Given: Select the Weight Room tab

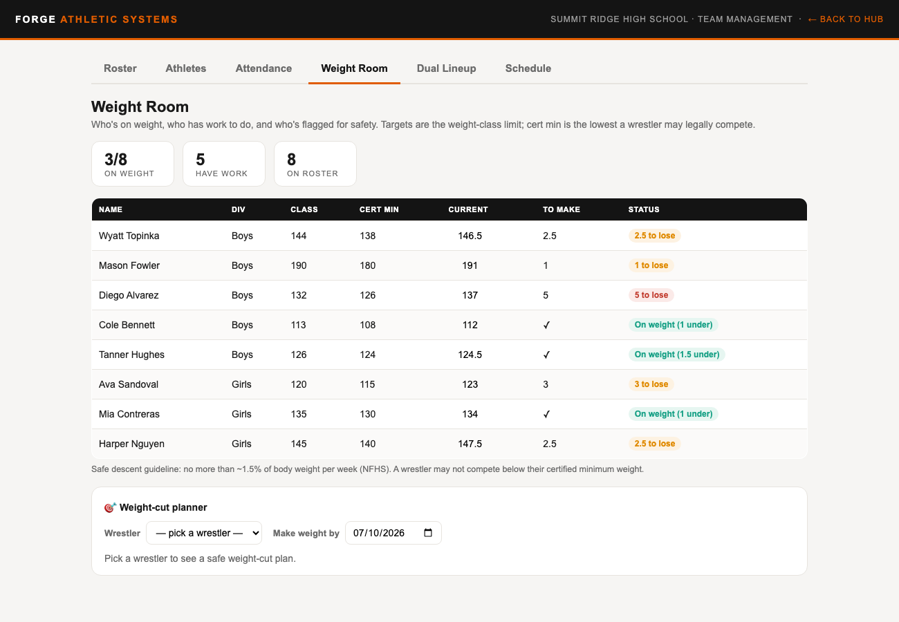Looking at the screenshot, I should click(x=354, y=68).
